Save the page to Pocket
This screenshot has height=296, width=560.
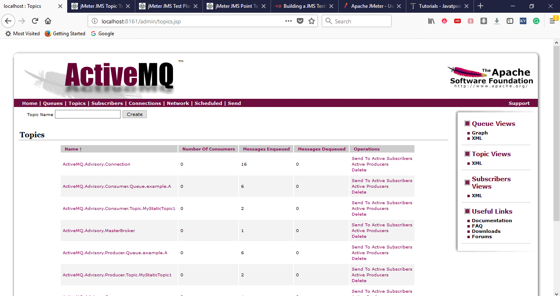click(x=300, y=21)
